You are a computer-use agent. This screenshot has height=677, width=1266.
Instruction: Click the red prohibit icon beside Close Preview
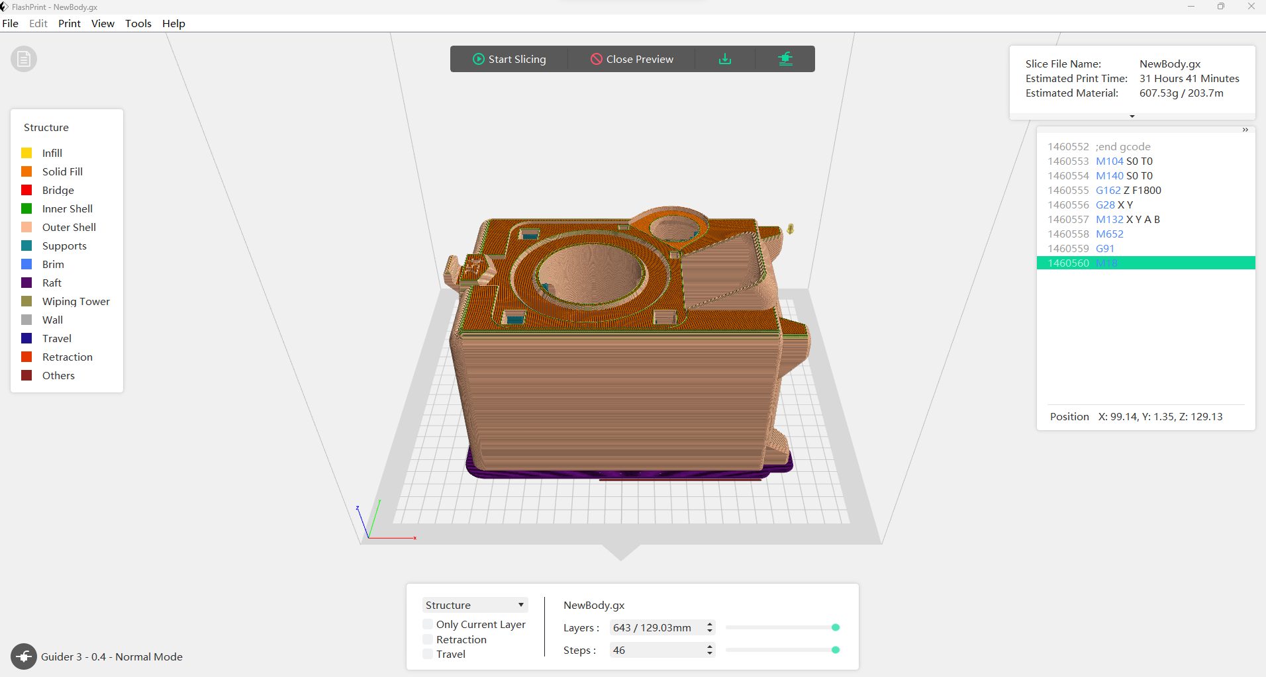click(597, 59)
